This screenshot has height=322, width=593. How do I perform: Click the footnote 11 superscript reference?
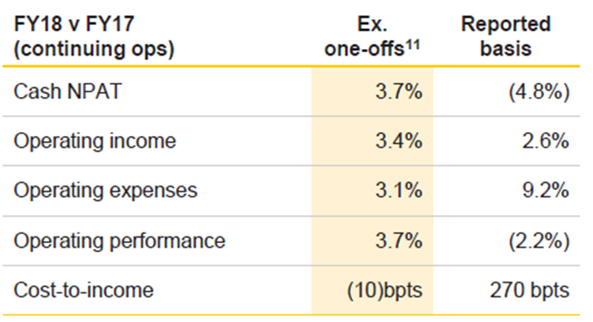pyautogui.click(x=413, y=45)
